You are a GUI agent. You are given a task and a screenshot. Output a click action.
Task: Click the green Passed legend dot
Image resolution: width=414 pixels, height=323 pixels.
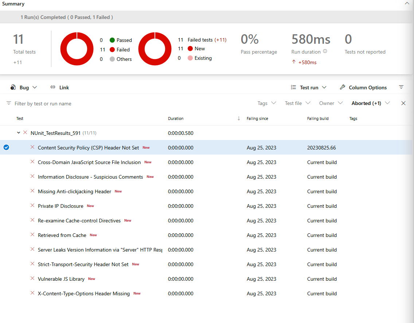[x=112, y=40]
